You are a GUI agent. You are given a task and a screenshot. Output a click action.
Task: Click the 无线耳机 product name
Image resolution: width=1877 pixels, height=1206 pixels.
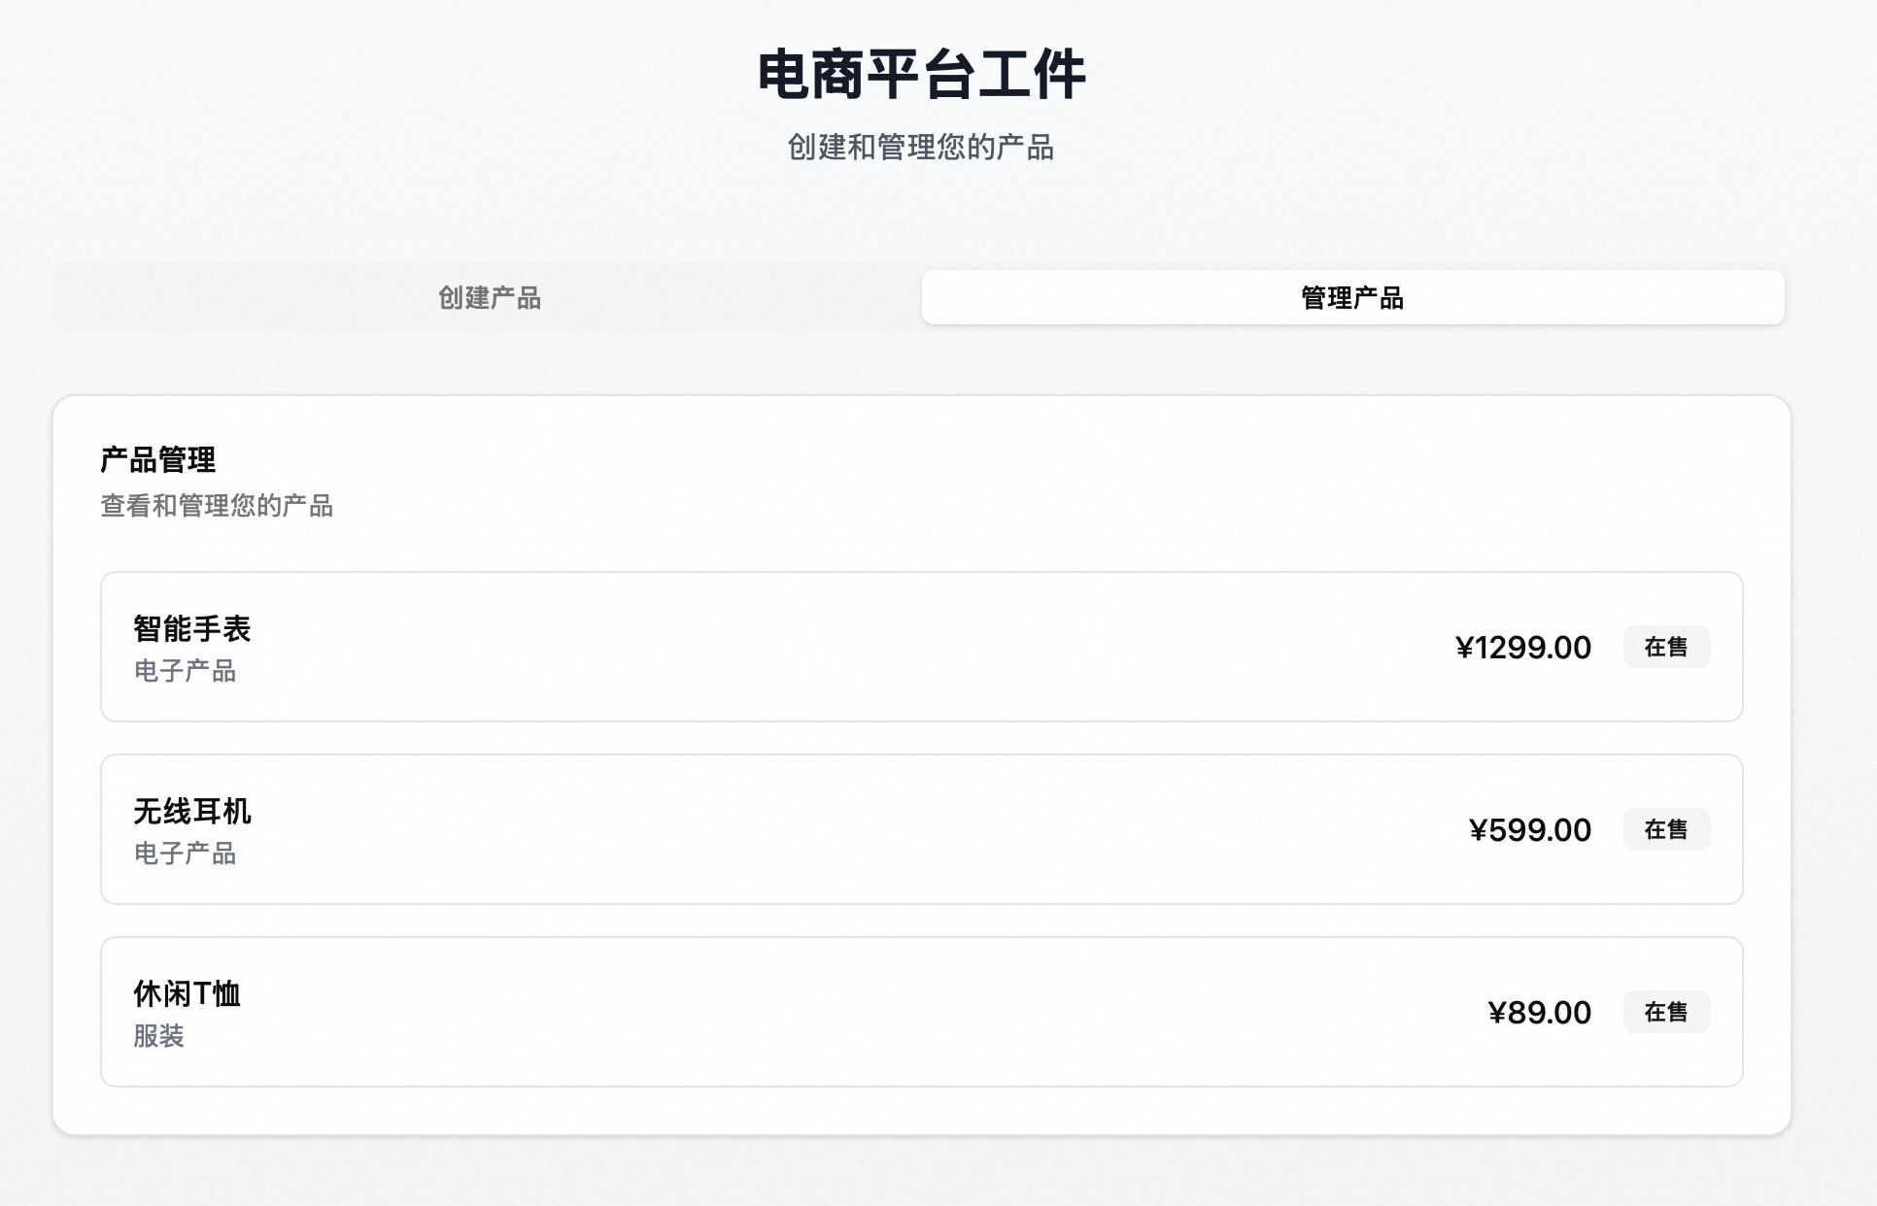191,811
